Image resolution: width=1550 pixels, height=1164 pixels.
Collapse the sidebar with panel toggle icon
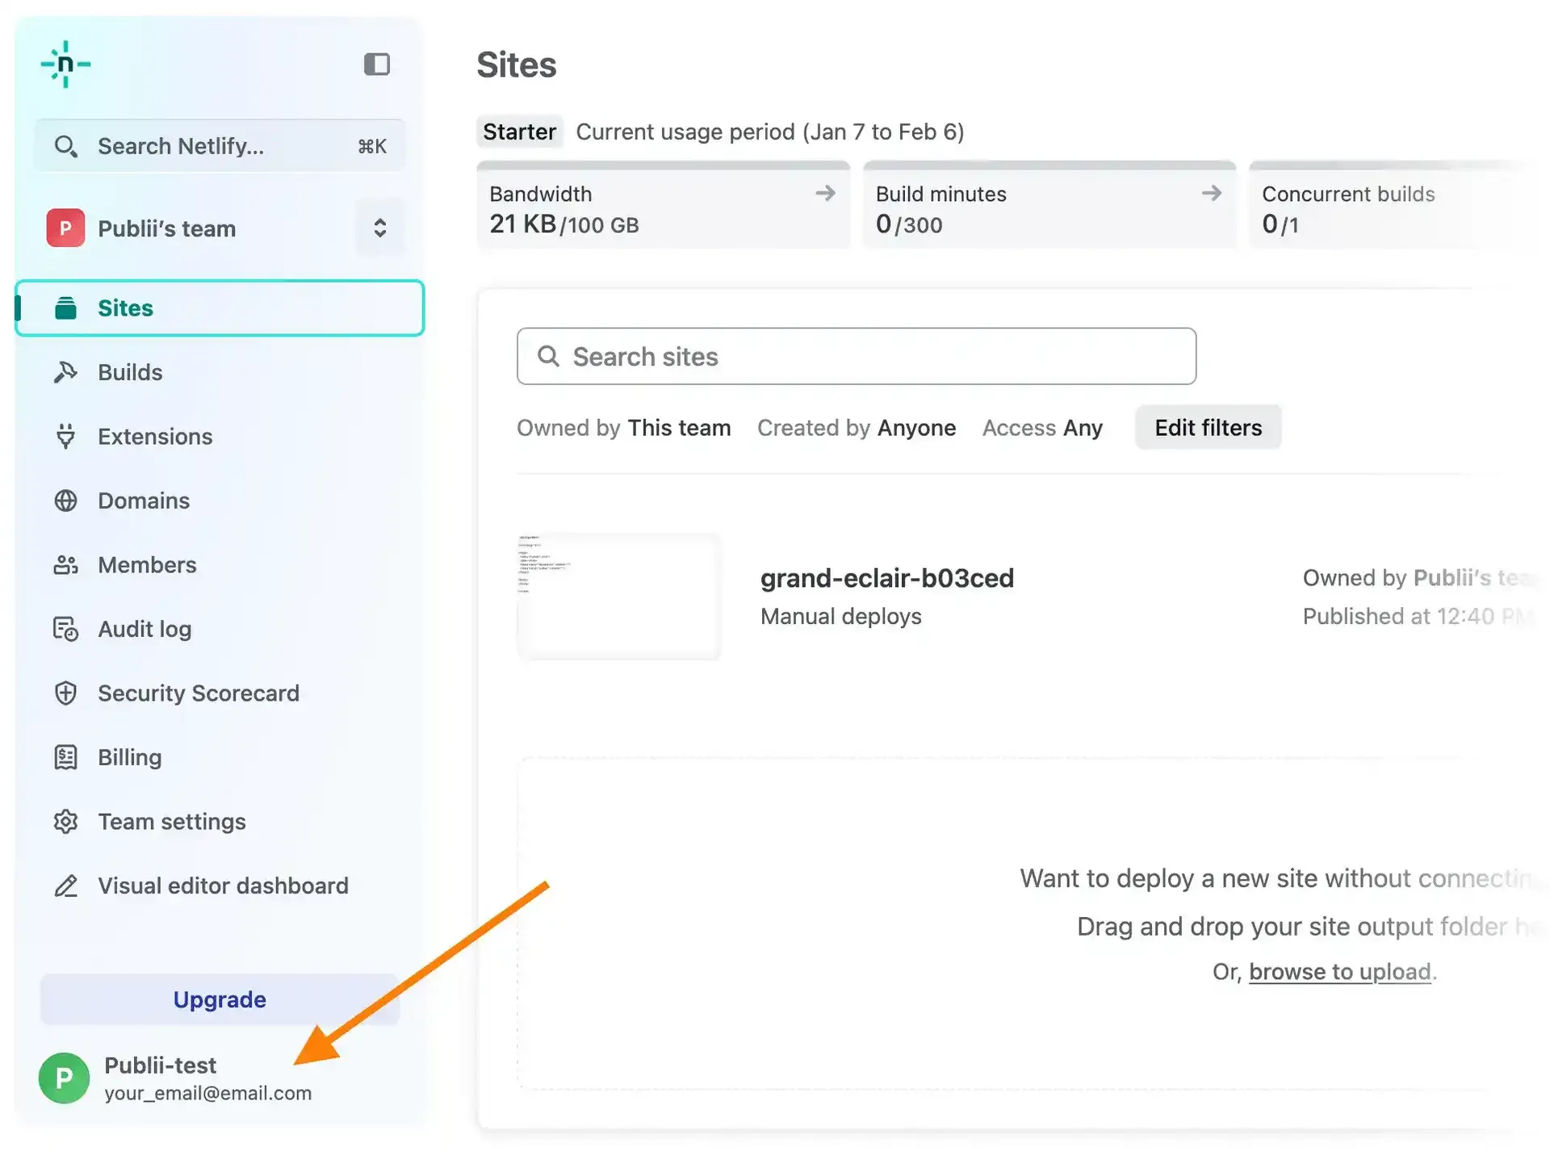[x=376, y=64]
